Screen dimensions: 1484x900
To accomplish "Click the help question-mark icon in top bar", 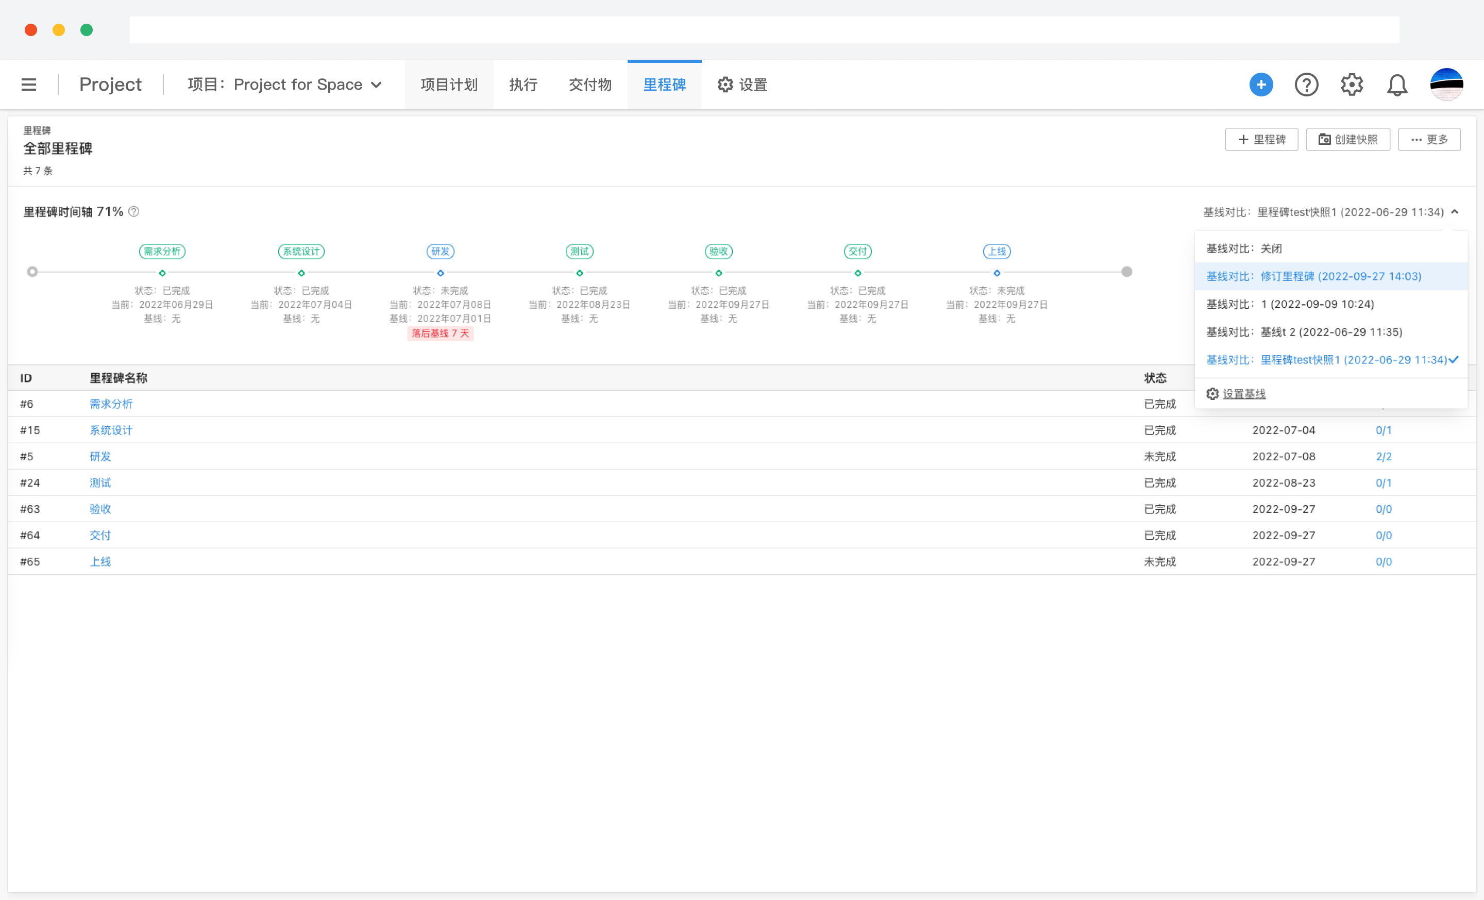I will coord(1306,85).
